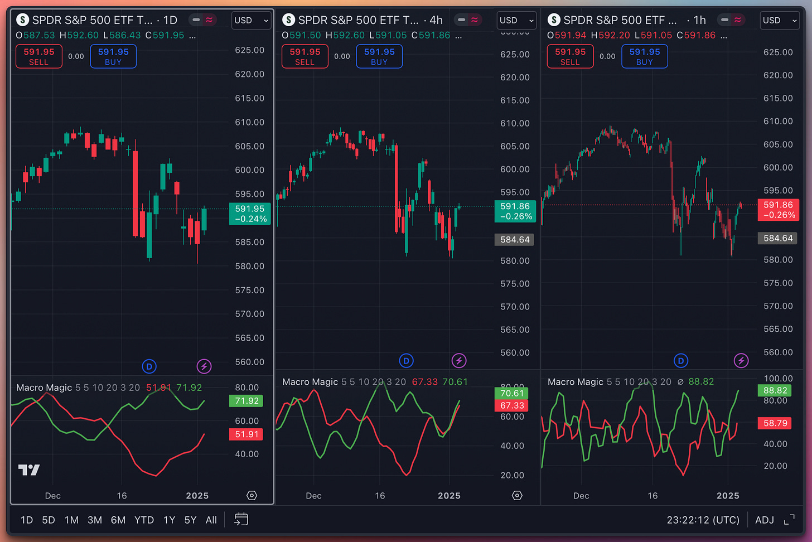Click the 591.95 SELL button on 1D chart
Viewport: 812px width, 542px height.
click(38, 56)
